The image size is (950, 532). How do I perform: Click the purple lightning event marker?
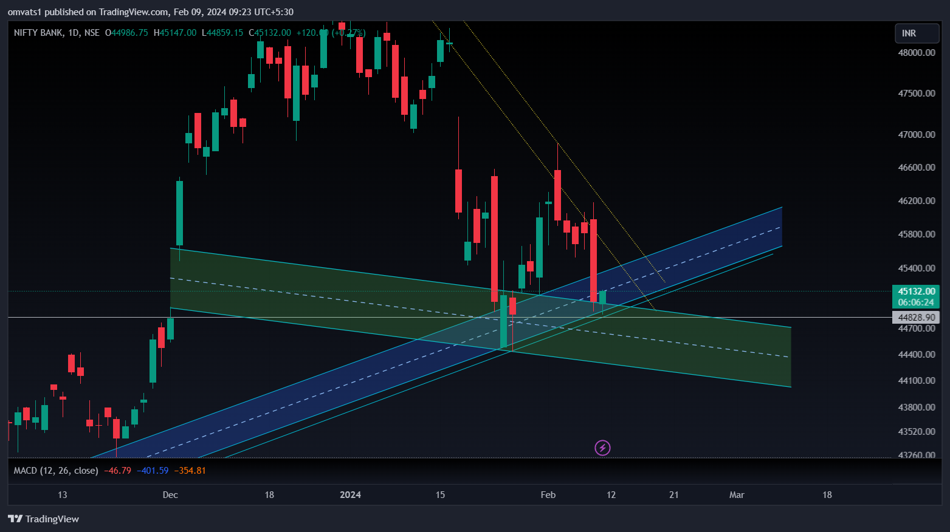pyautogui.click(x=602, y=448)
